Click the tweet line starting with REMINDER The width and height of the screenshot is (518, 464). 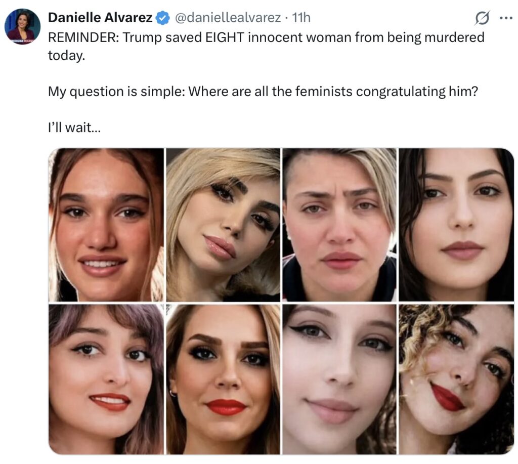[266, 37]
